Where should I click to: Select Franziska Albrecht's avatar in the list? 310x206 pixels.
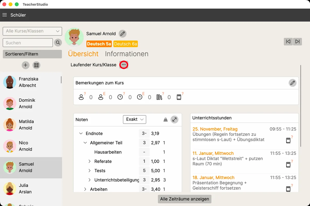[10, 82]
